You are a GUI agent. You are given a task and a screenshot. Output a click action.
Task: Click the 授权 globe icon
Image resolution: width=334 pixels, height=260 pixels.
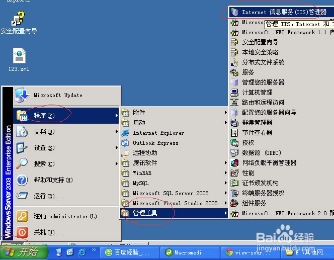234,143
